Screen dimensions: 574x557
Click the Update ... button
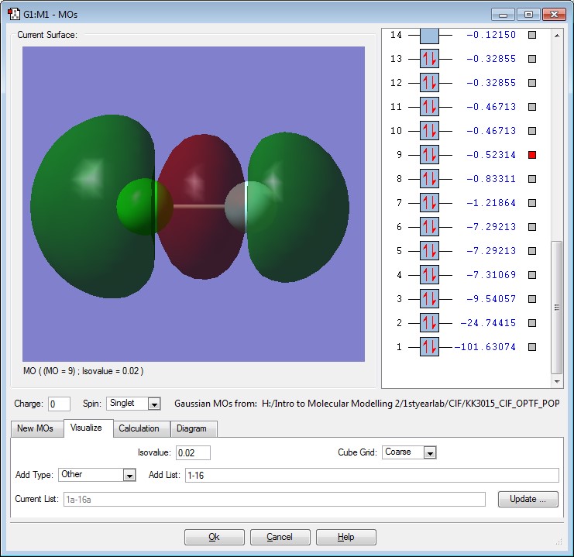click(528, 499)
